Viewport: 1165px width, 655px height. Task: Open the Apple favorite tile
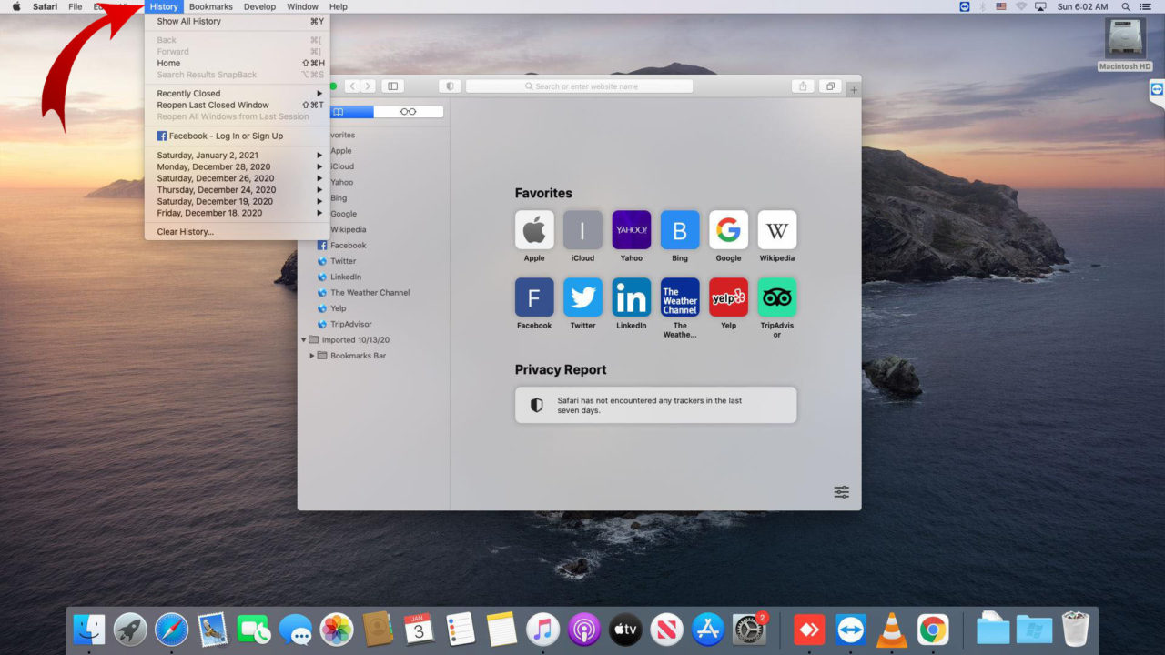click(534, 230)
